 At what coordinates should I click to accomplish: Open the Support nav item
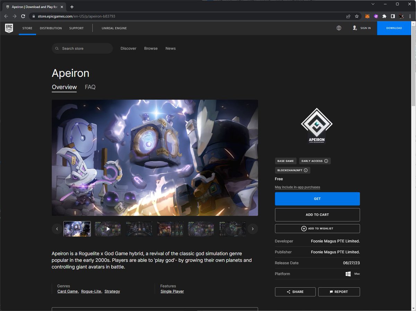(76, 28)
